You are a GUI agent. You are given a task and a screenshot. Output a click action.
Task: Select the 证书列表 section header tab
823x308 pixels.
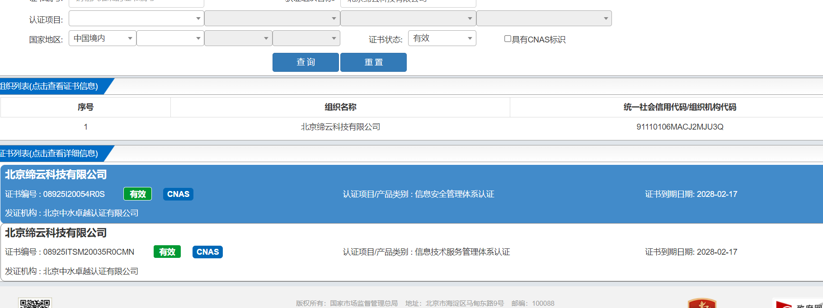click(x=52, y=154)
